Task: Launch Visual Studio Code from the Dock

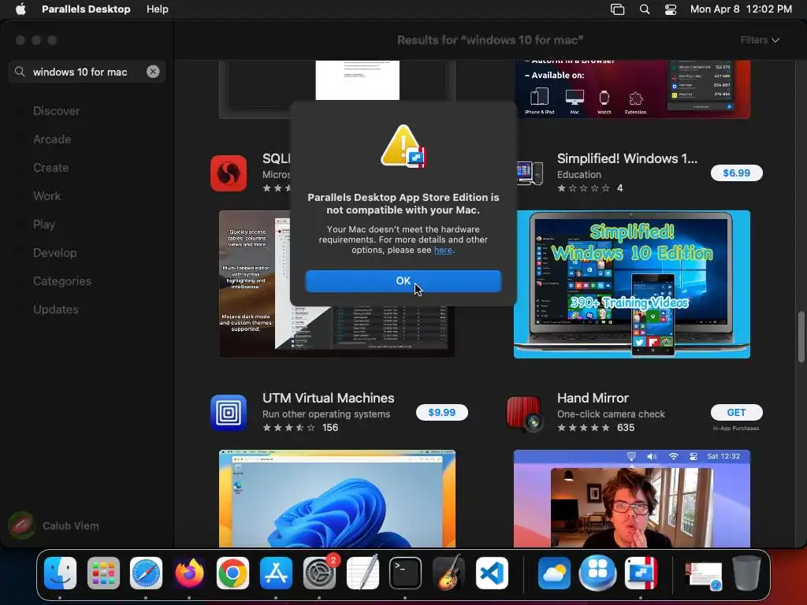Action: point(492,573)
